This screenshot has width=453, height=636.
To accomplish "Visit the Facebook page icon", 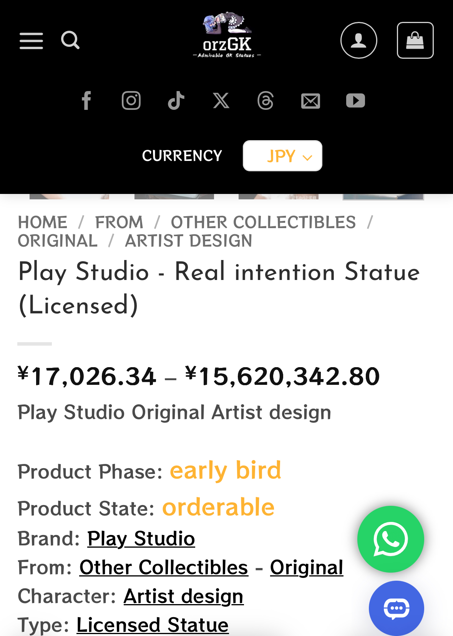I will click(86, 101).
